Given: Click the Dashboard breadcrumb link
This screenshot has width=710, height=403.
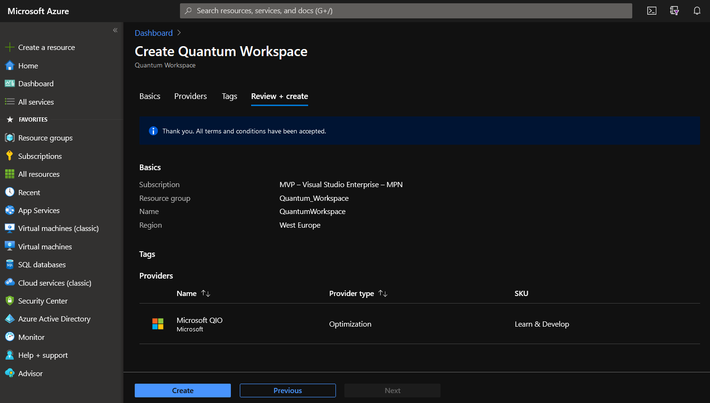Looking at the screenshot, I should [x=154, y=33].
